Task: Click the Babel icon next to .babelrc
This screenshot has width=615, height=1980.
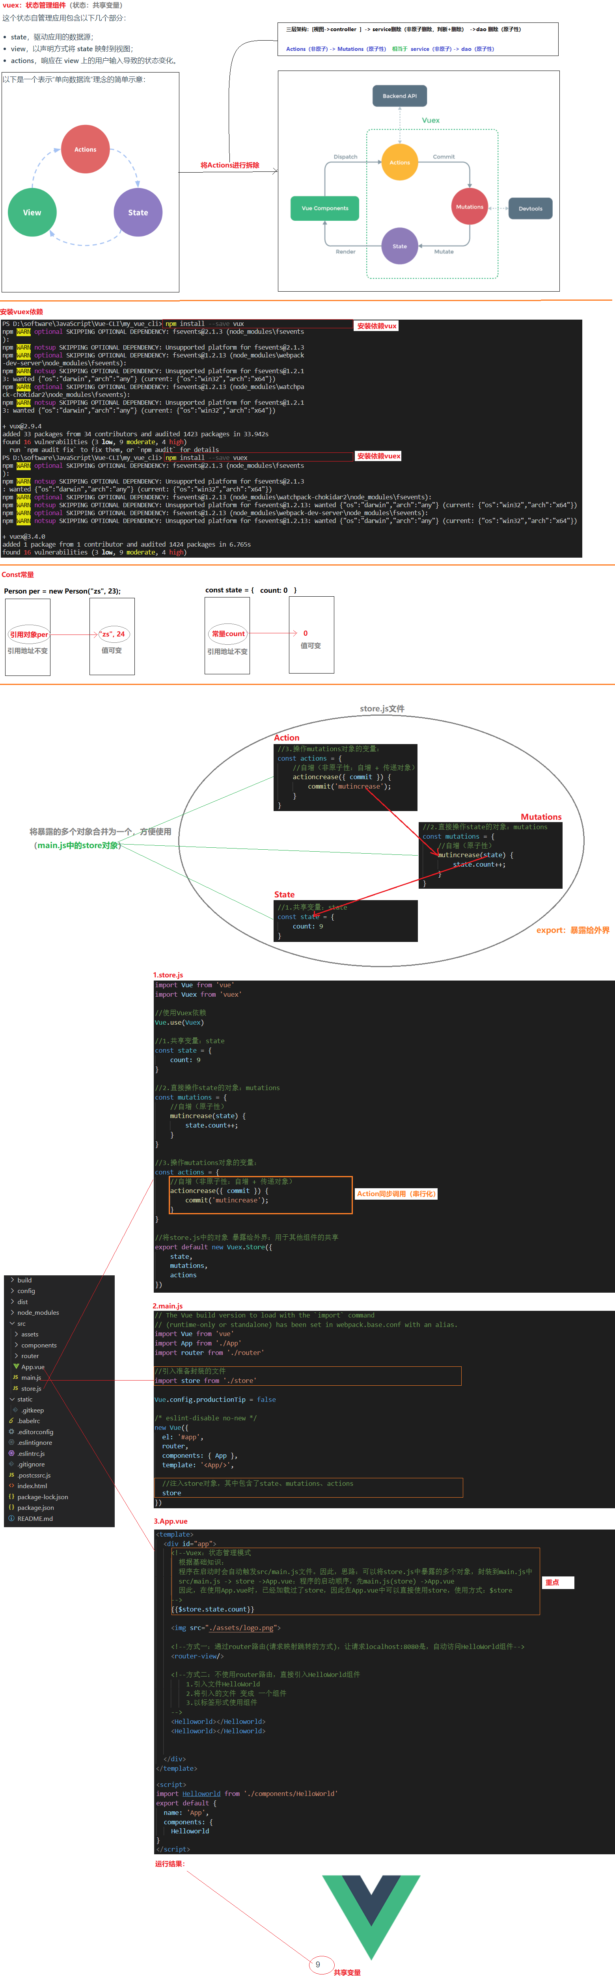Action: click(x=11, y=1421)
